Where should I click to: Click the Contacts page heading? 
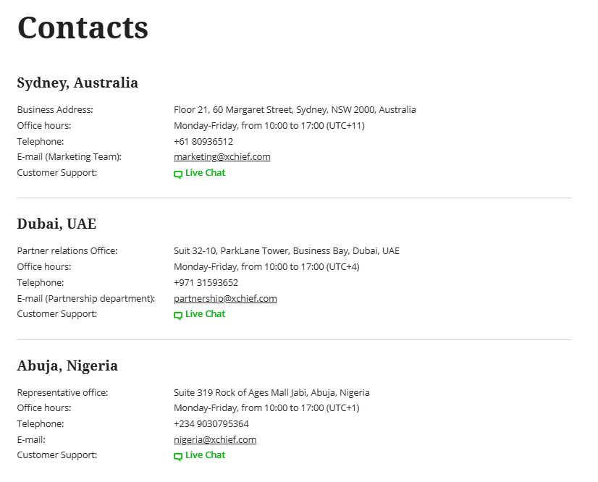(x=83, y=28)
